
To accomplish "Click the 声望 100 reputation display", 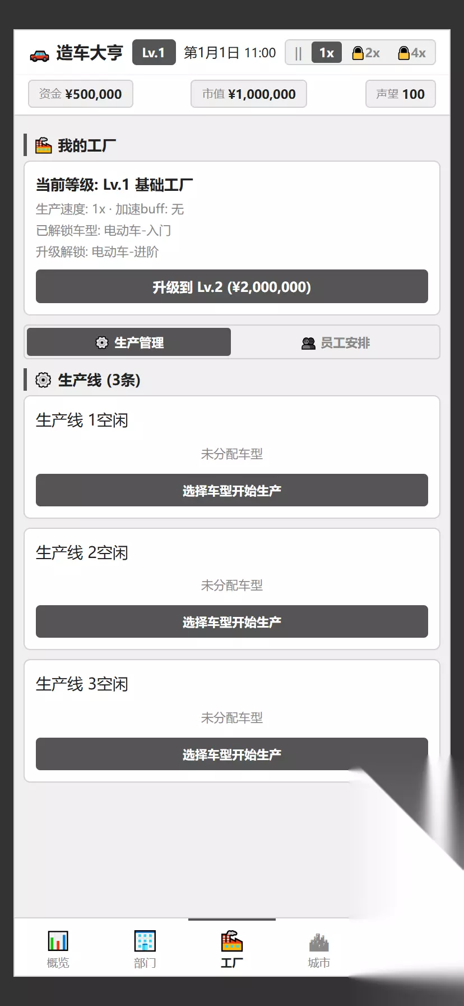I will pos(401,94).
